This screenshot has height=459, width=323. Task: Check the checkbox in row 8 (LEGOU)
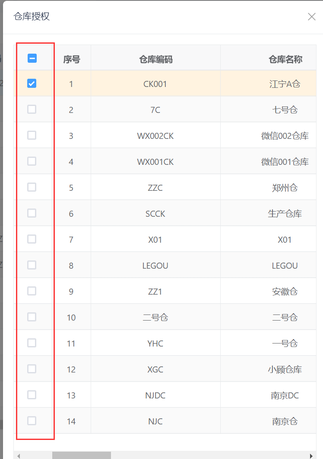tap(32, 265)
